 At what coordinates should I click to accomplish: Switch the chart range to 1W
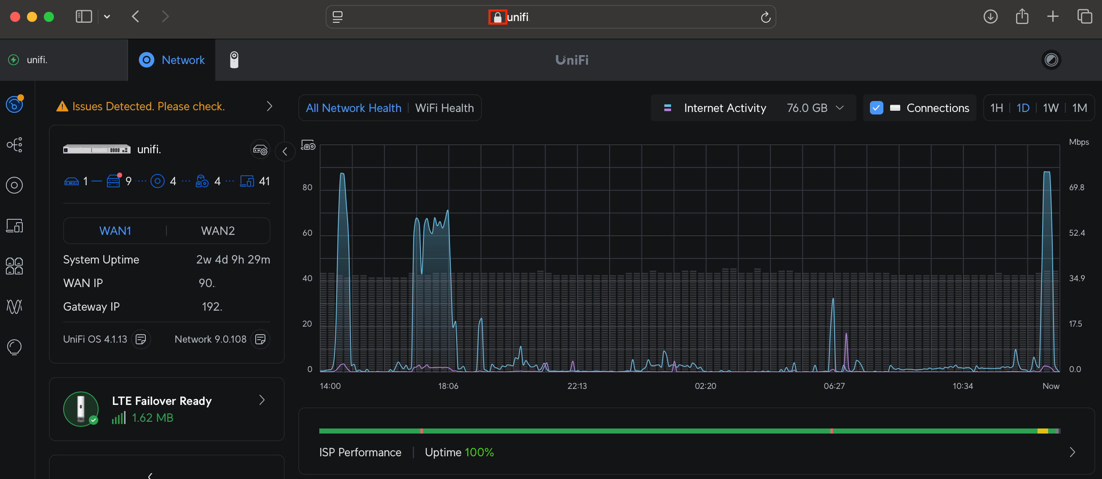(1050, 108)
